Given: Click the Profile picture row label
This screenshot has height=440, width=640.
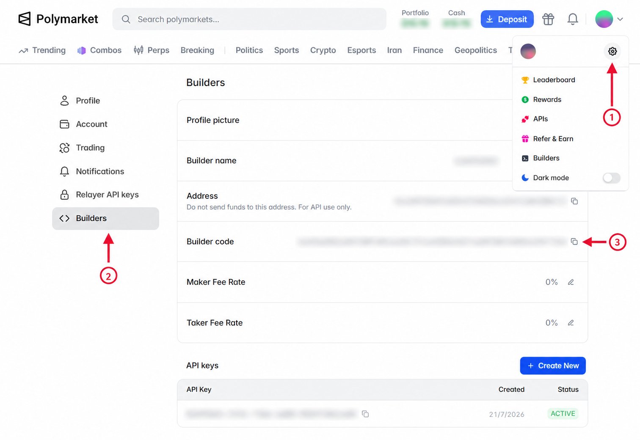Looking at the screenshot, I should click(213, 120).
